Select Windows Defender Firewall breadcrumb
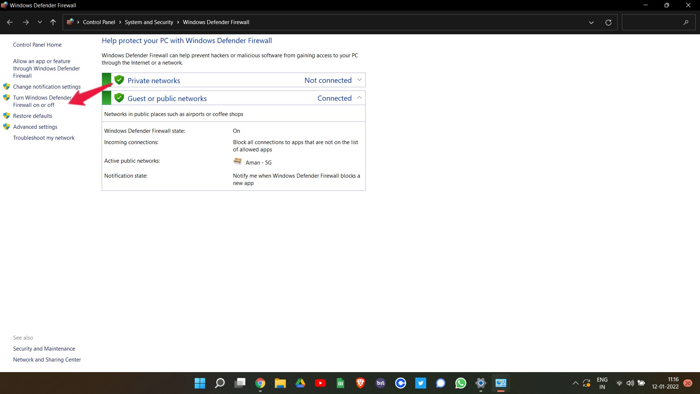Viewport: 700px width, 394px height. pyautogui.click(x=216, y=22)
